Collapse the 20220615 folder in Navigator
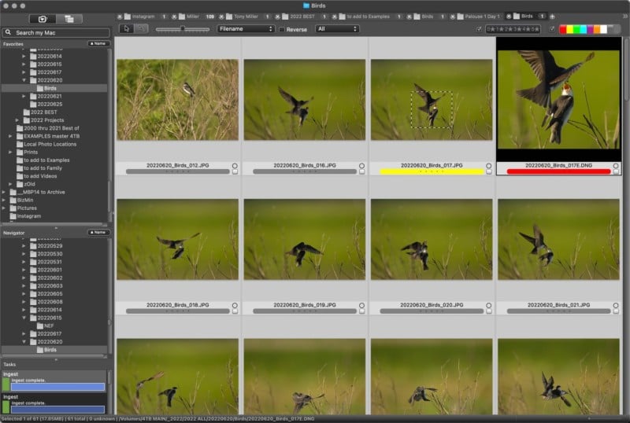Viewport: 630px width, 423px height. (24, 318)
